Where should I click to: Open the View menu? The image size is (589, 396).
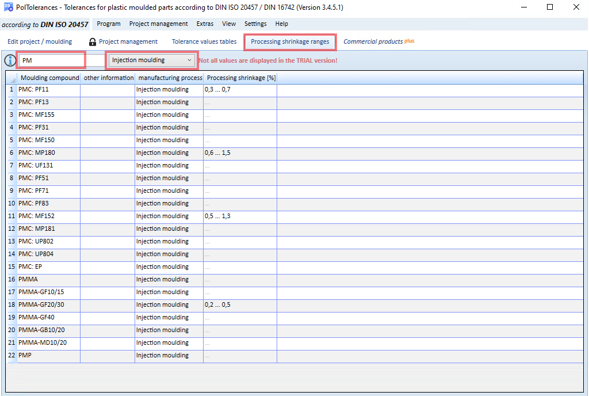(229, 24)
